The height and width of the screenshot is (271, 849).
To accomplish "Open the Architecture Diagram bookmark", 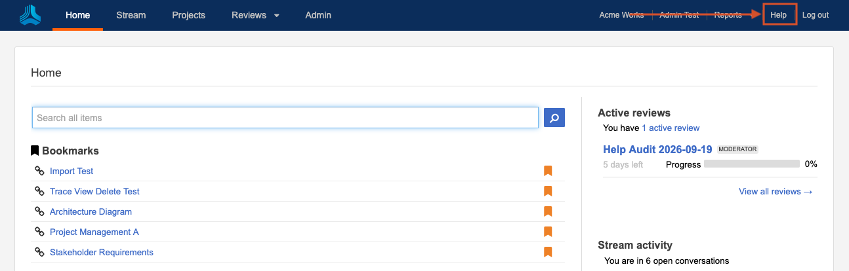I will (91, 211).
